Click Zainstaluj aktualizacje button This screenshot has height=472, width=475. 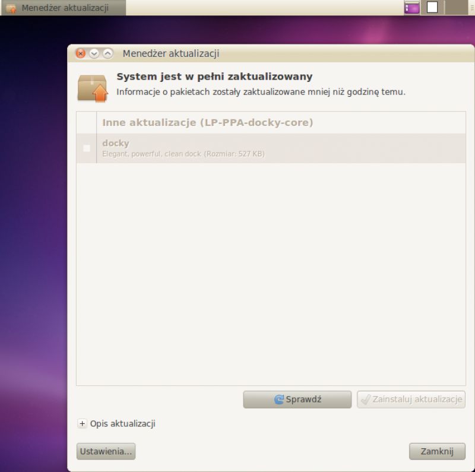point(411,400)
